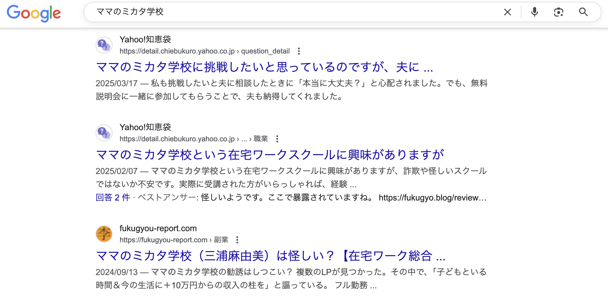The height and width of the screenshot is (297, 608).
Task: Open more options for 職業 result
Action: click(277, 139)
